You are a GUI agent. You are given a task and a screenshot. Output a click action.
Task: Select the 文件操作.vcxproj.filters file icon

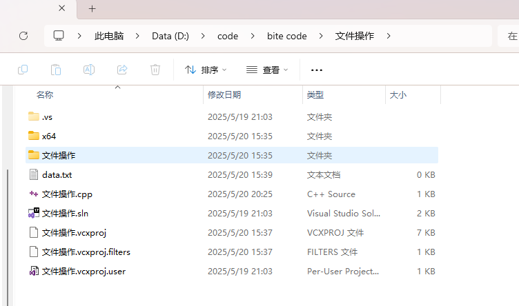[33, 252]
